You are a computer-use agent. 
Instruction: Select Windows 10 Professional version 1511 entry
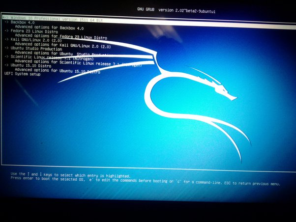coord(148,22)
